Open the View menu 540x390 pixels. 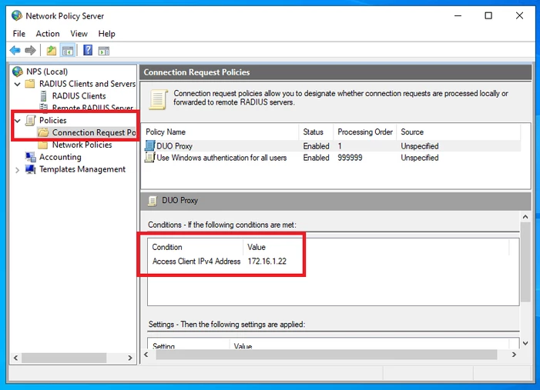[79, 34]
